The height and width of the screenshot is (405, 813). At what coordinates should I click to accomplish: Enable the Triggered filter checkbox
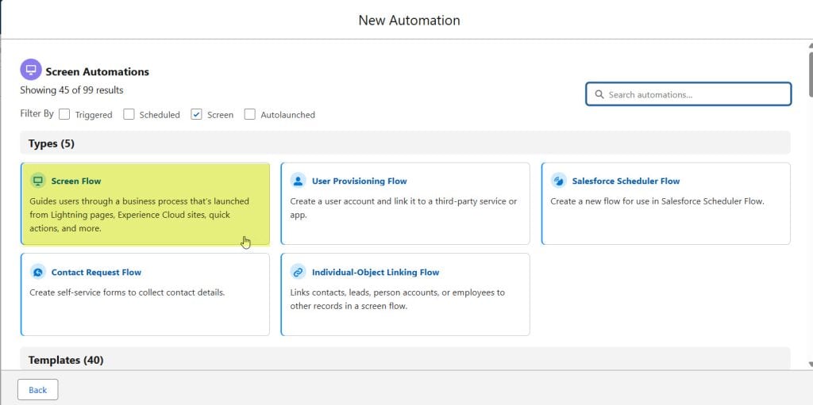tap(64, 114)
